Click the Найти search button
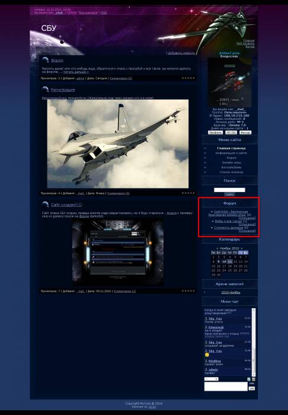The width and height of the screenshot is (288, 415). point(229,194)
